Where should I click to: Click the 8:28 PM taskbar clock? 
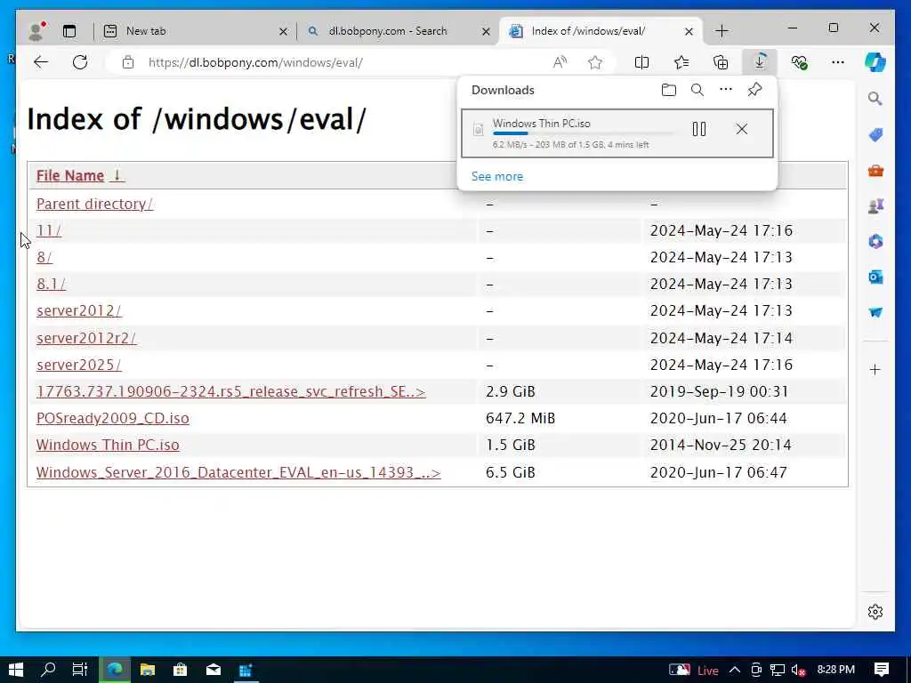836,670
